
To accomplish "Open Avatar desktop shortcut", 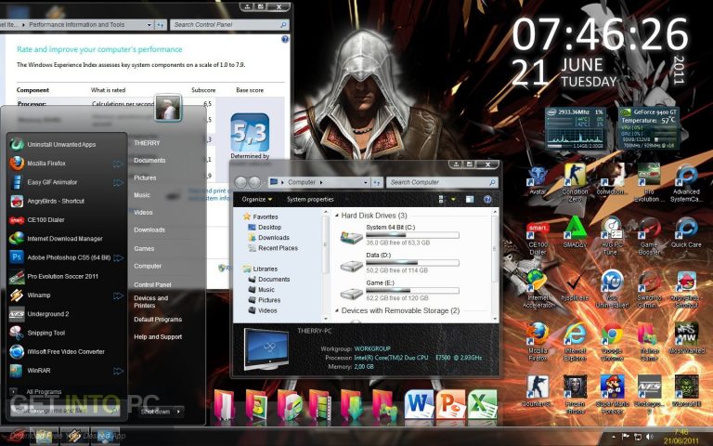I will click(538, 180).
